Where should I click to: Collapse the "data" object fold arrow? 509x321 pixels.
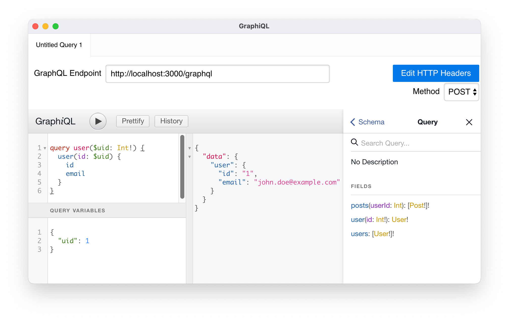pyautogui.click(x=190, y=157)
